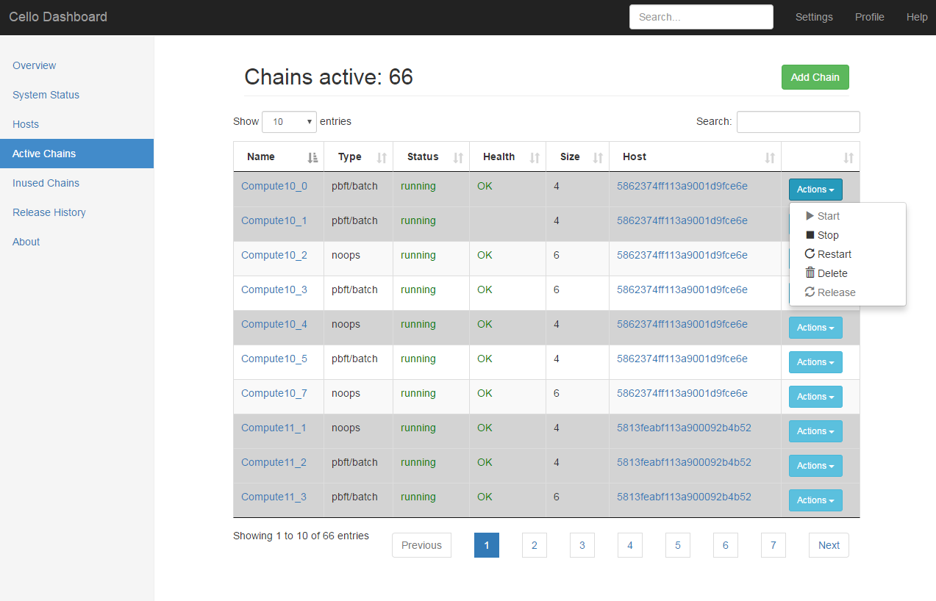Focus the table Search input field
936x601 pixels.
798,122
